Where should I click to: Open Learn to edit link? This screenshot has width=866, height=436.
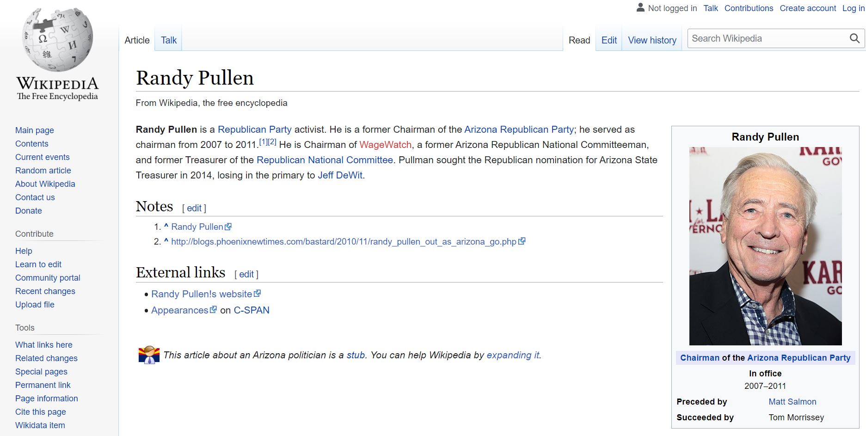tap(38, 264)
